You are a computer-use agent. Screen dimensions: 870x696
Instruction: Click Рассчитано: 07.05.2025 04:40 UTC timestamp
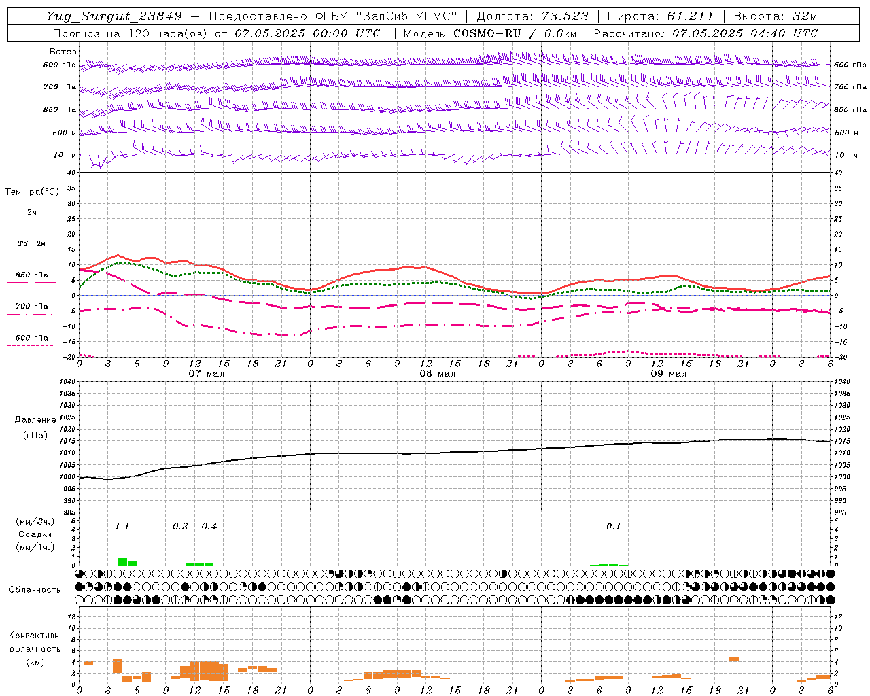coord(706,33)
